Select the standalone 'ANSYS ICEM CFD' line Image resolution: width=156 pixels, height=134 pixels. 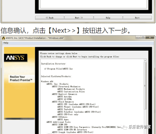pos(60,125)
